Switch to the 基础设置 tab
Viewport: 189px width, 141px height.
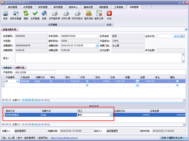coord(88,7)
